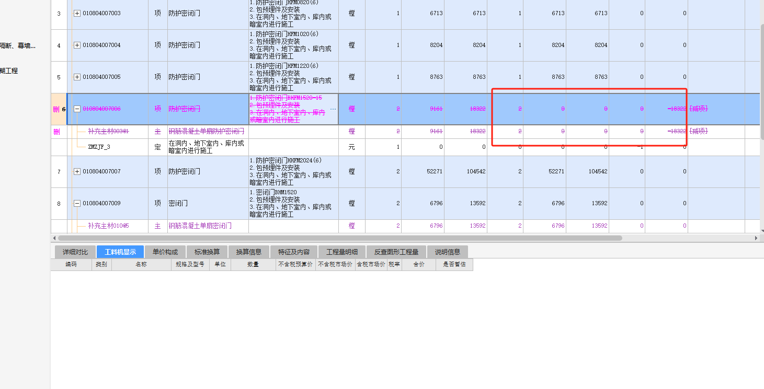Screen dimensions: 764x389
Task: Select the 标准换算 tab
Action: coord(207,252)
